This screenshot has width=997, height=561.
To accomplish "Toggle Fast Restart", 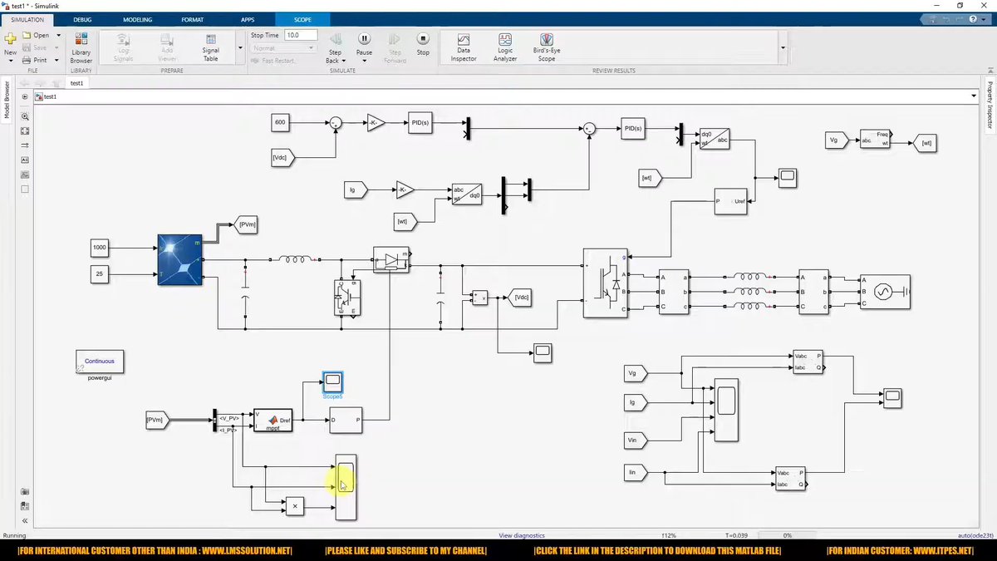I will (275, 61).
